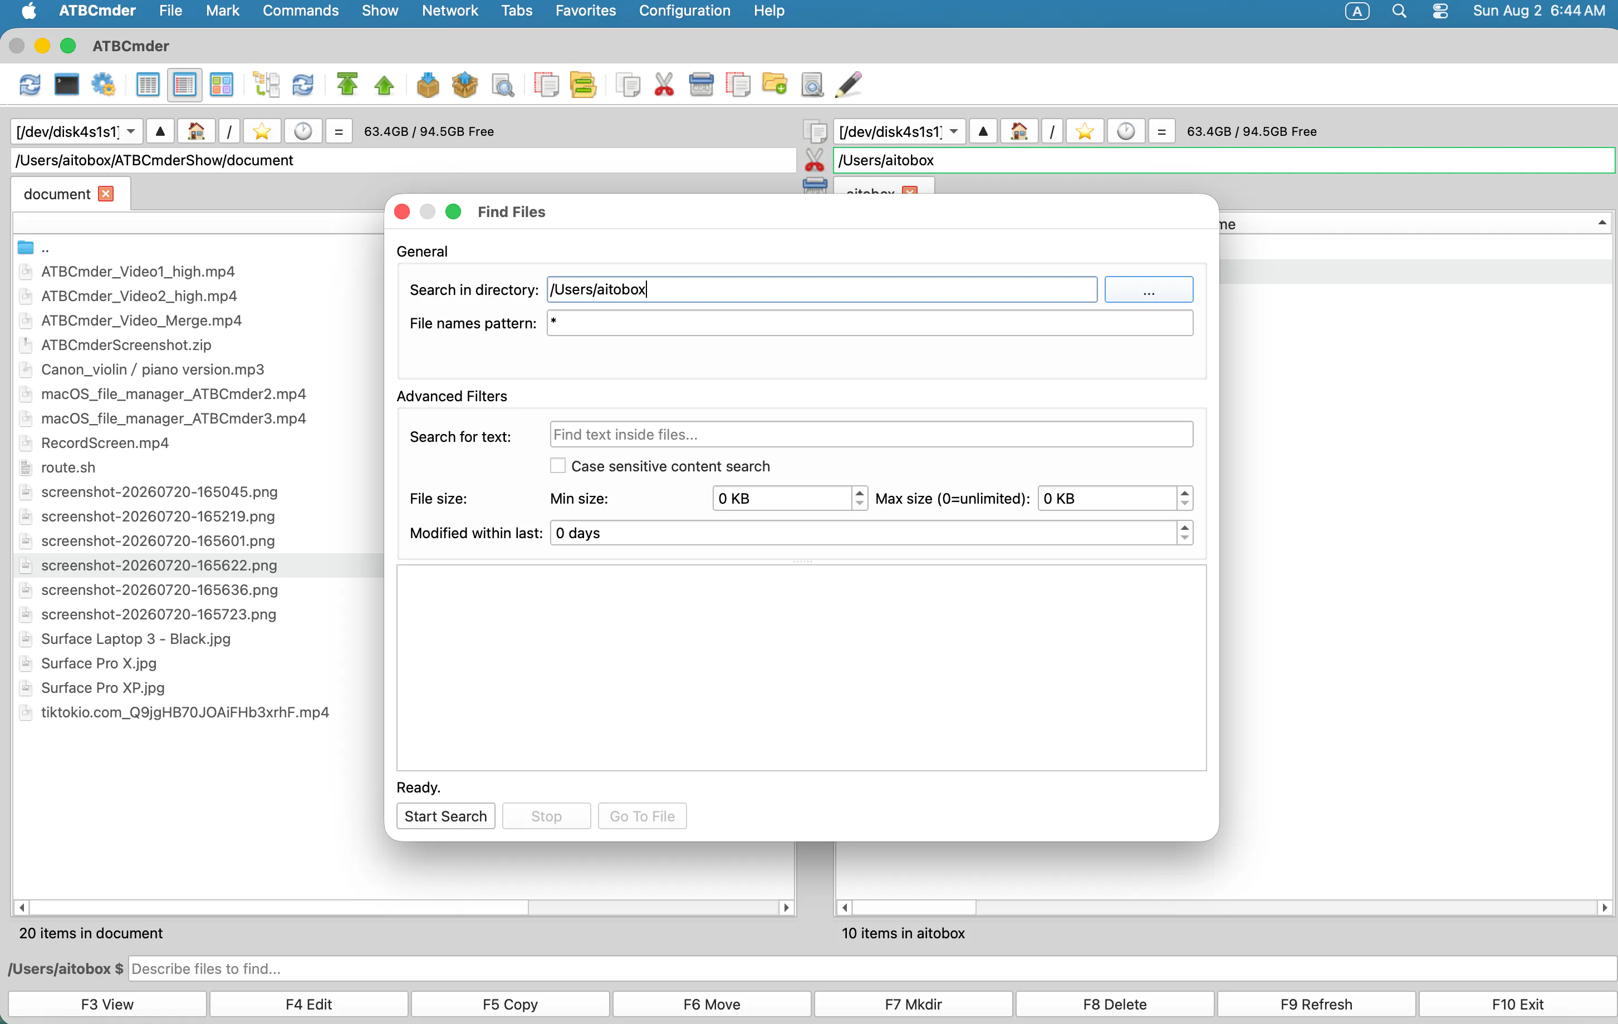Click the F5 Copy button
The height and width of the screenshot is (1024, 1618).
[x=510, y=1004]
